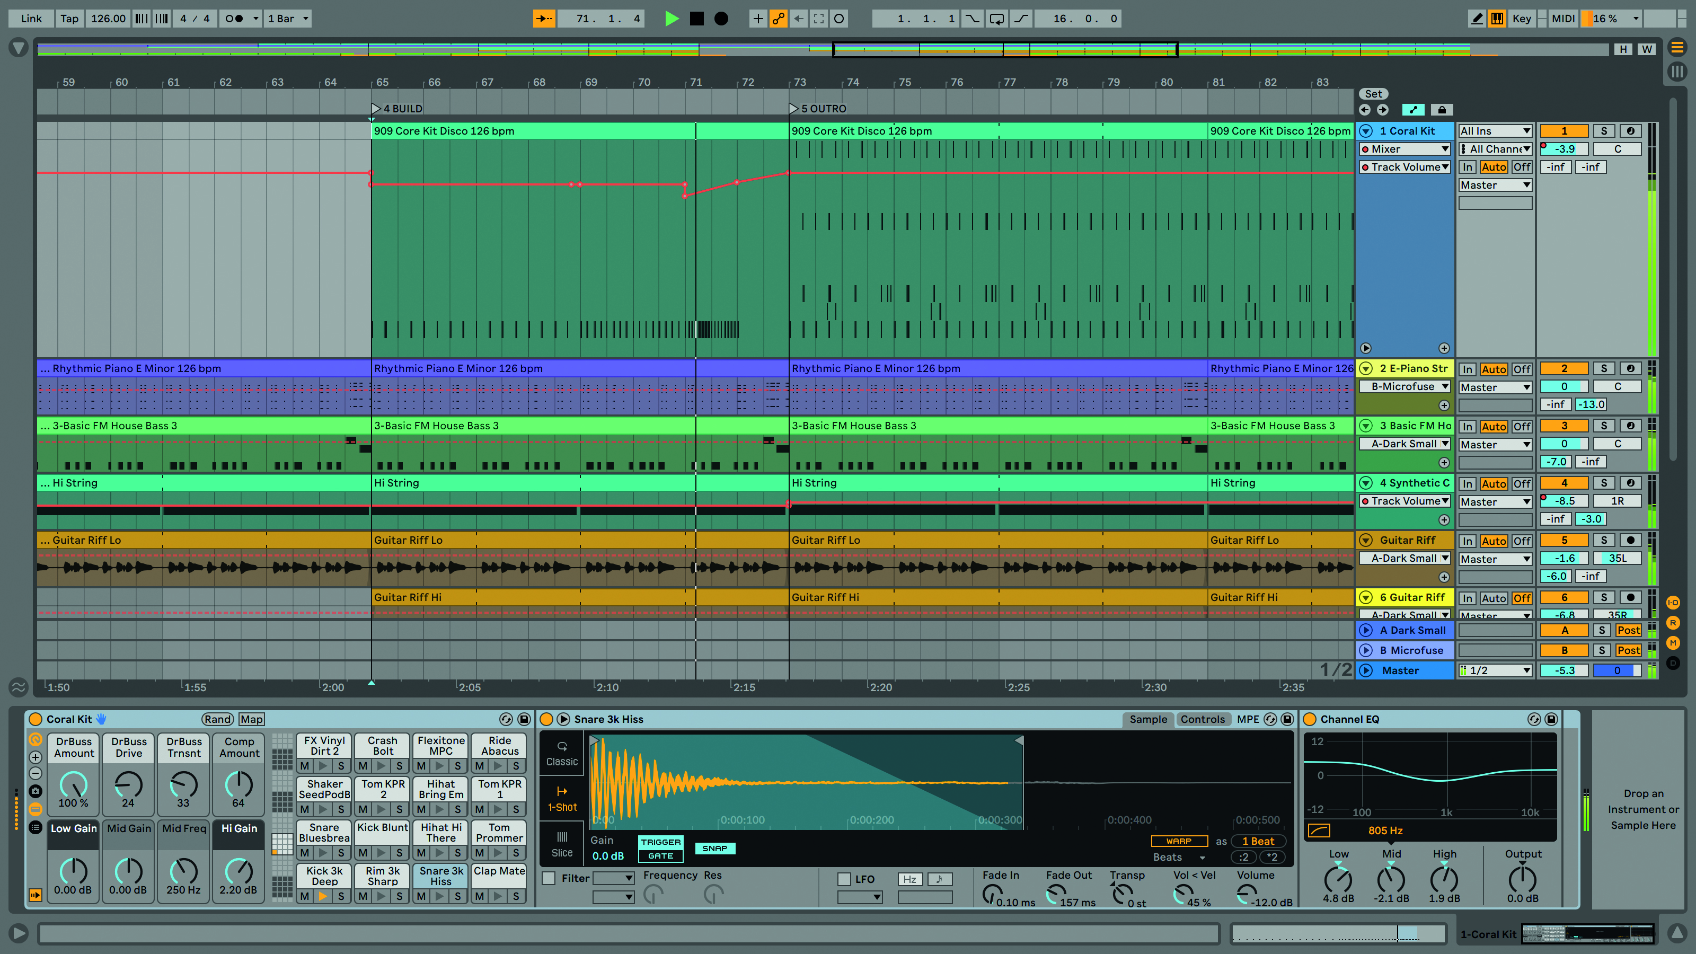The image size is (1696, 954).
Task: Solo the 4 Synthetic track
Action: pos(1604,483)
